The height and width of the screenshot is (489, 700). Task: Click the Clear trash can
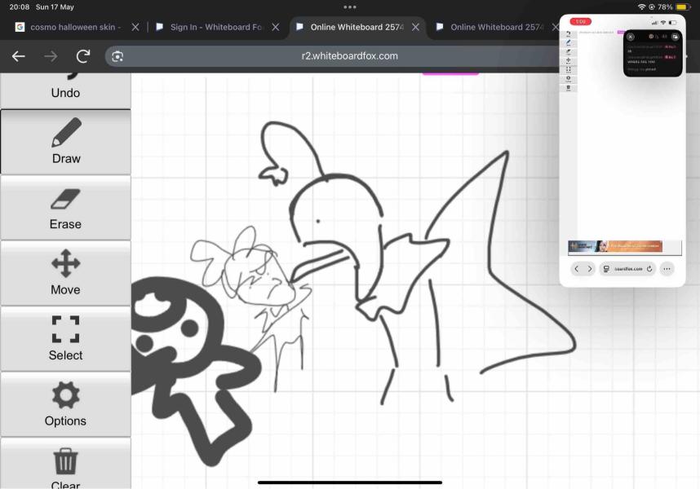tap(65, 464)
